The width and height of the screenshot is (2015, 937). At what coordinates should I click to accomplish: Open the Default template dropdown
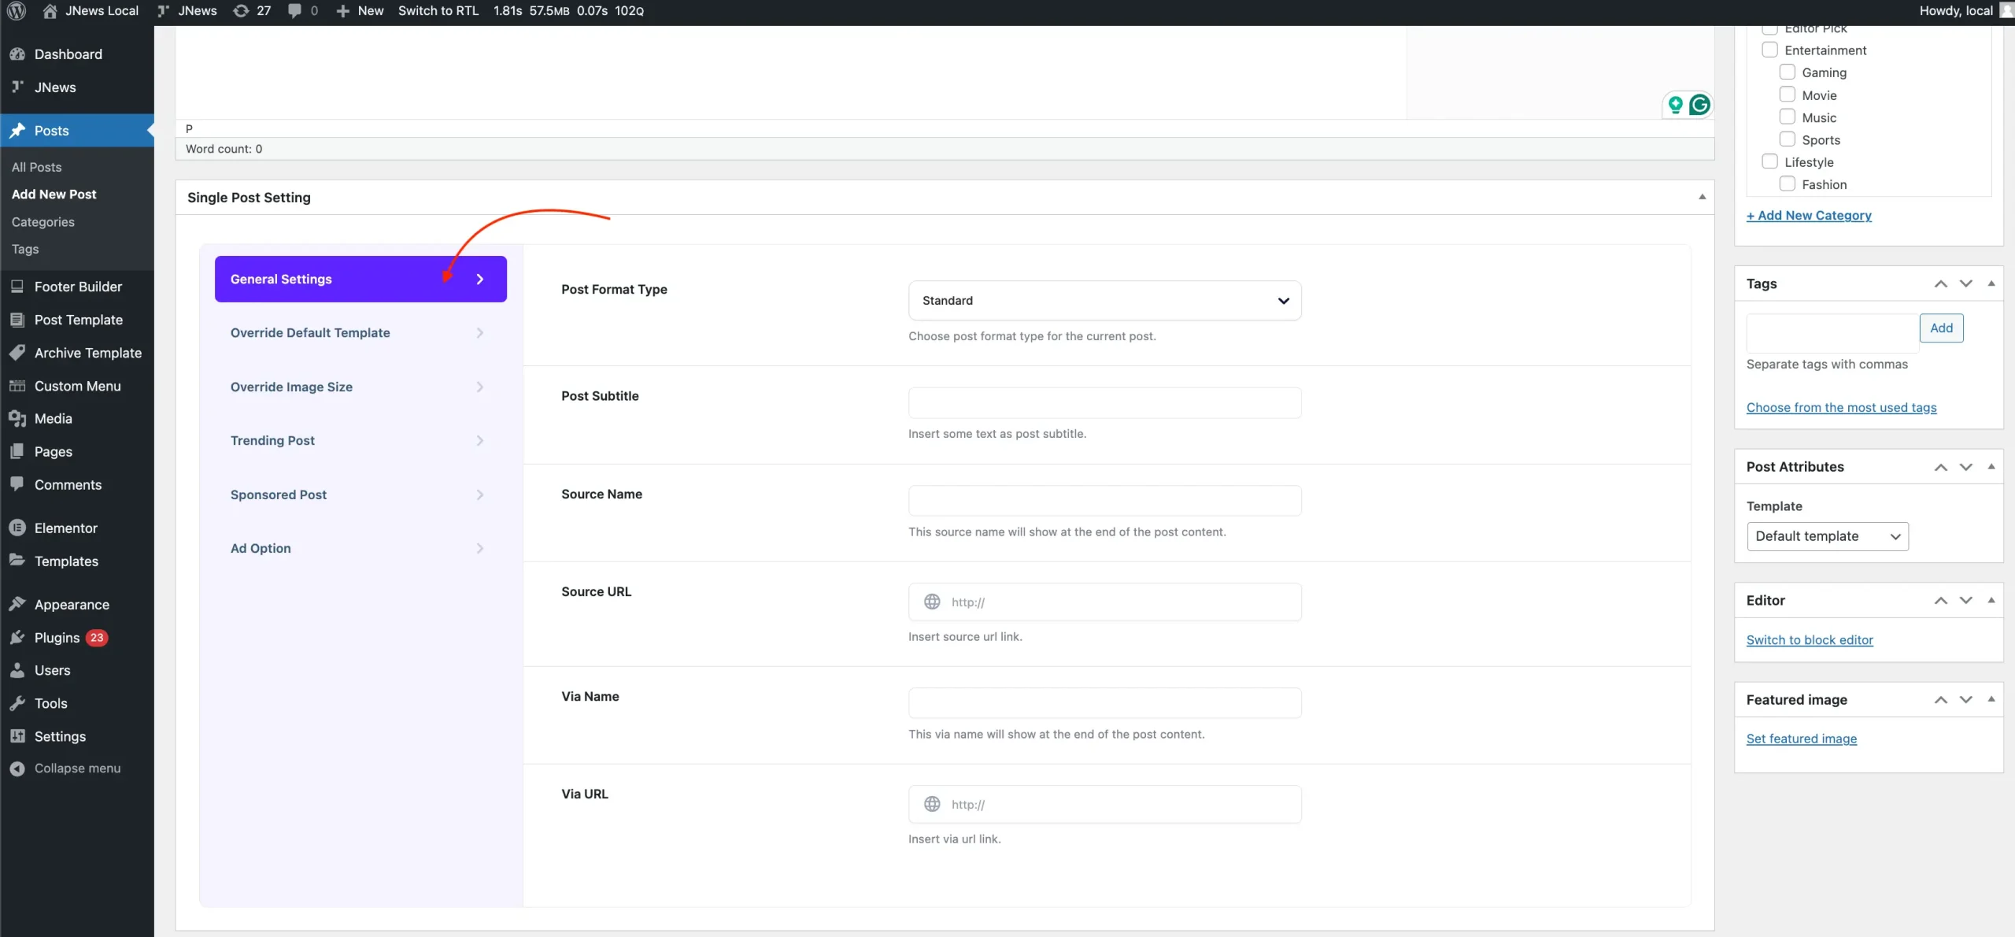pyautogui.click(x=1827, y=536)
